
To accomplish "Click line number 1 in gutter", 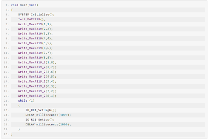I will pyautogui.click(x=7, y=5).
